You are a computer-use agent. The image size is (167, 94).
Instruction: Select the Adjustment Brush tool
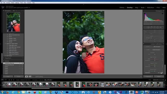click(x=162, y=27)
